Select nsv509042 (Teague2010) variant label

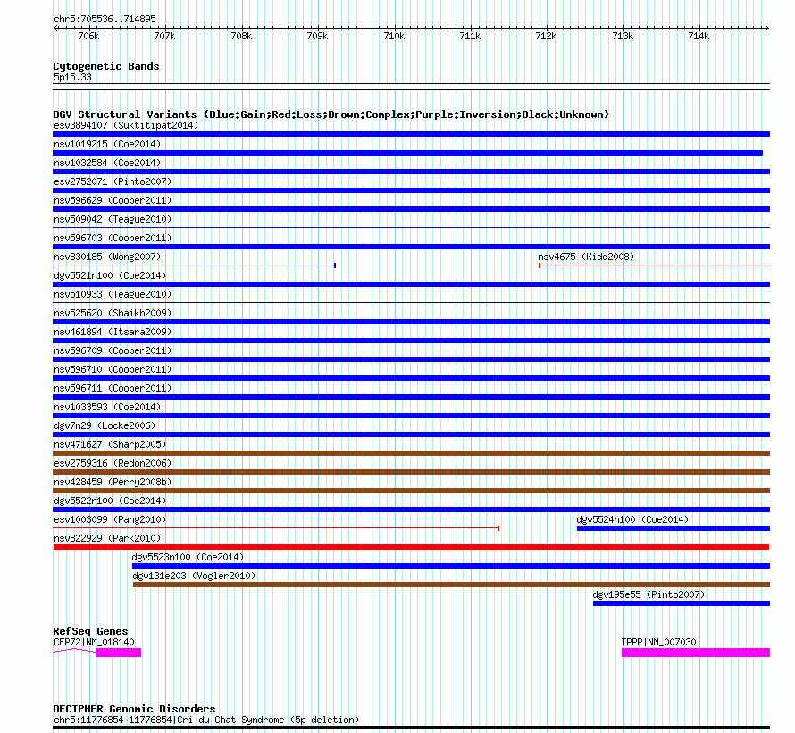click(x=113, y=219)
